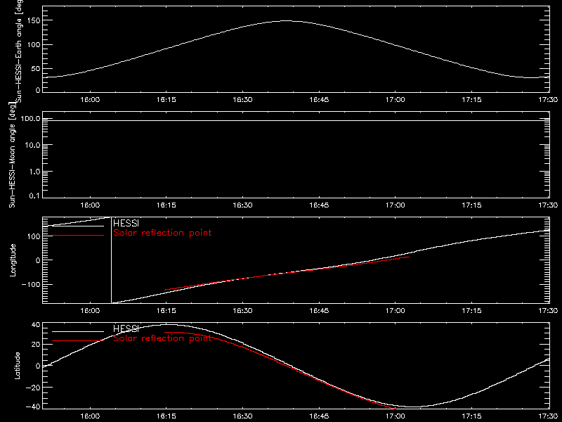Click 16:15 label under Longitude plot
562x422 pixels.
click(166, 311)
